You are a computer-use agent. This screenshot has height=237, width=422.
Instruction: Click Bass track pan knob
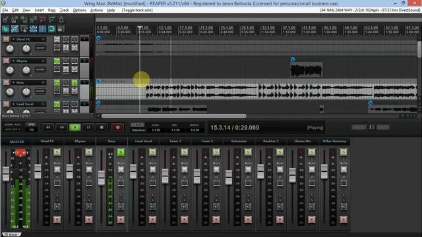coord(26,92)
